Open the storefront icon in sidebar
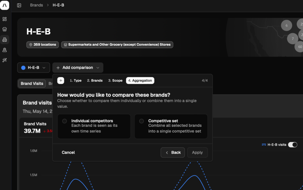 coord(5,29)
